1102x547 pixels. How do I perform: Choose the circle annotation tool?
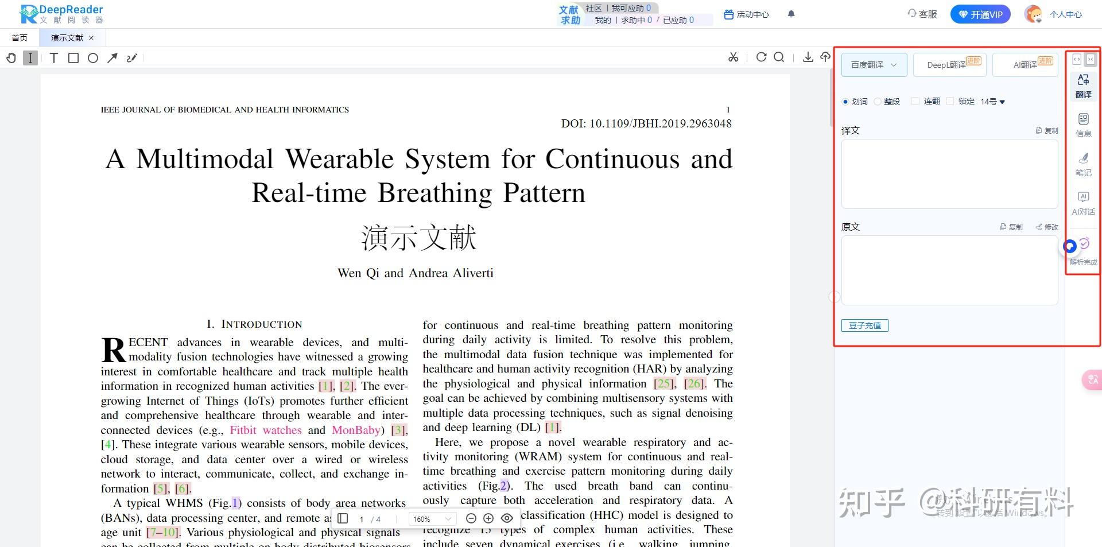(x=93, y=58)
